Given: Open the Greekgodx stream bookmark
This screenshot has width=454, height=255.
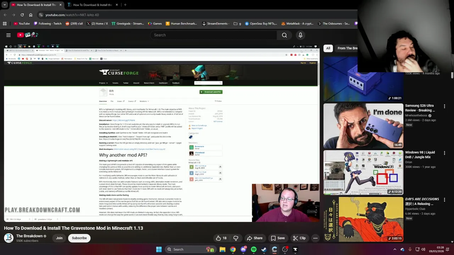Looking at the screenshot, I should click(128, 24).
